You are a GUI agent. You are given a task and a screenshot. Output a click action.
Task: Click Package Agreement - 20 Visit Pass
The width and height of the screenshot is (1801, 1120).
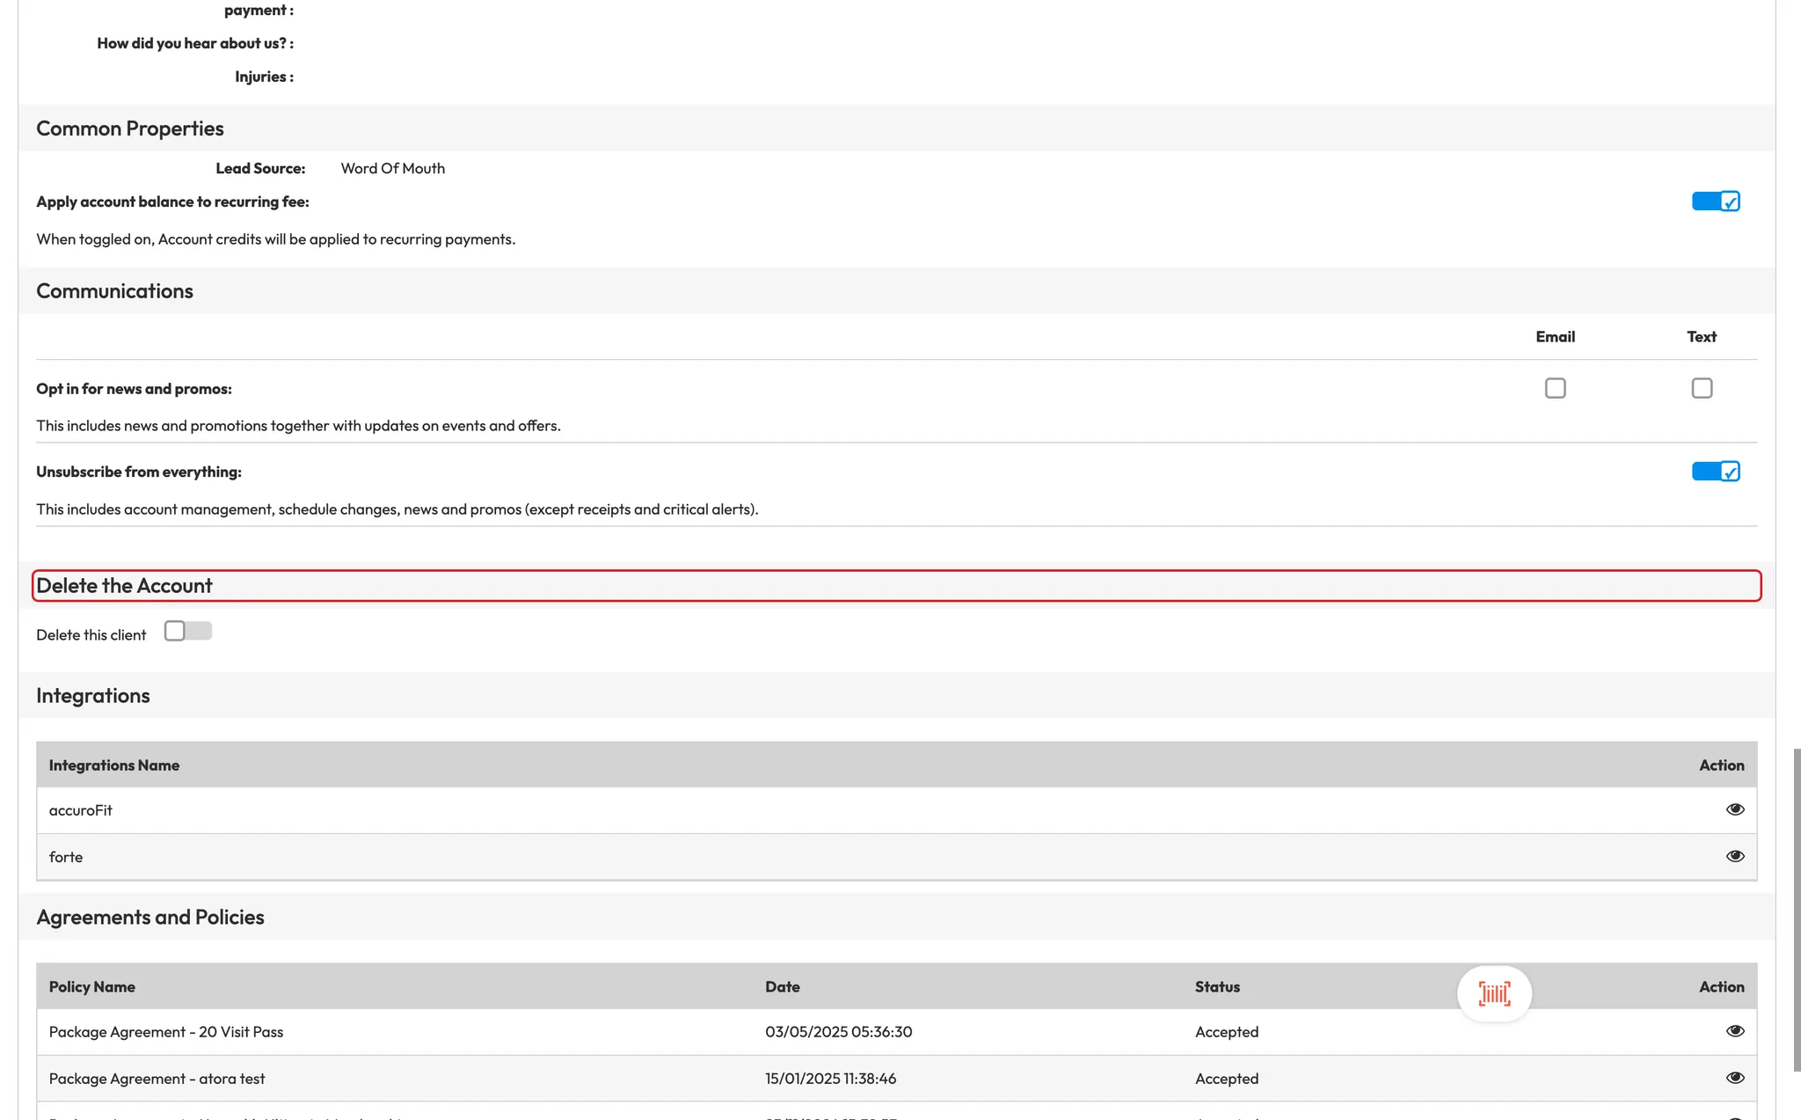pos(166,1032)
